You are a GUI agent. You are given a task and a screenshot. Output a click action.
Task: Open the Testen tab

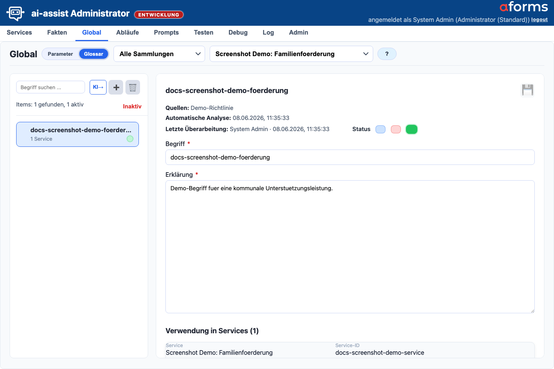pos(204,33)
